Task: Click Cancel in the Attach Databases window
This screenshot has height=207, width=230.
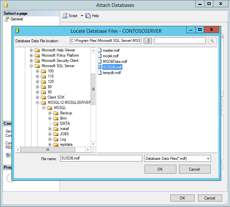Action: [x=210, y=198]
